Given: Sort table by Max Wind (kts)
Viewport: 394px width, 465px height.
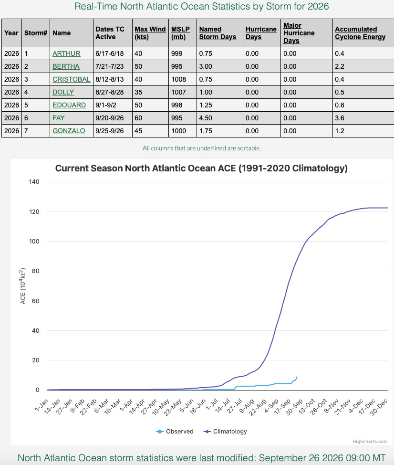Looking at the screenshot, I should (150, 33).
